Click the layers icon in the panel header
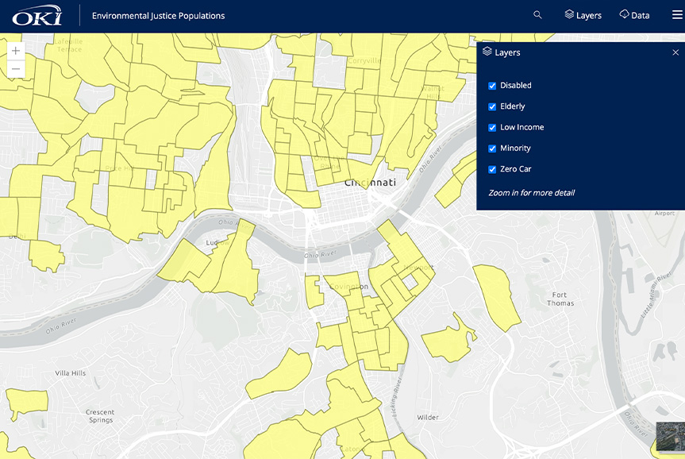This screenshot has width=685, height=459. [487, 52]
